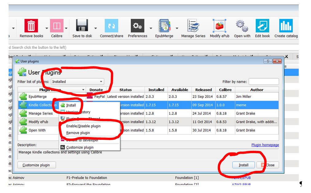311x193 pixels.
Task: Sort by the Installed column header
Action: (156, 90)
